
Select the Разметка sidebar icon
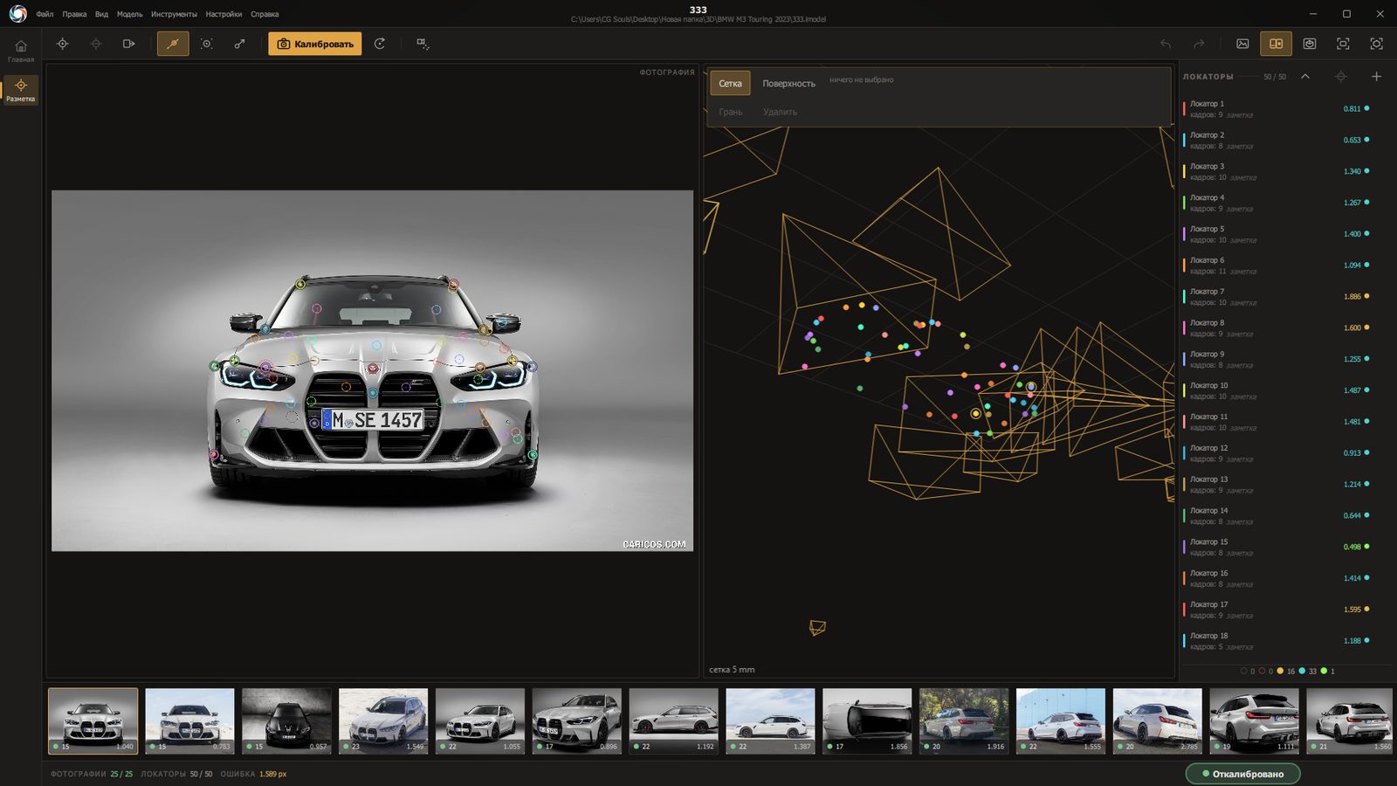coord(21,90)
